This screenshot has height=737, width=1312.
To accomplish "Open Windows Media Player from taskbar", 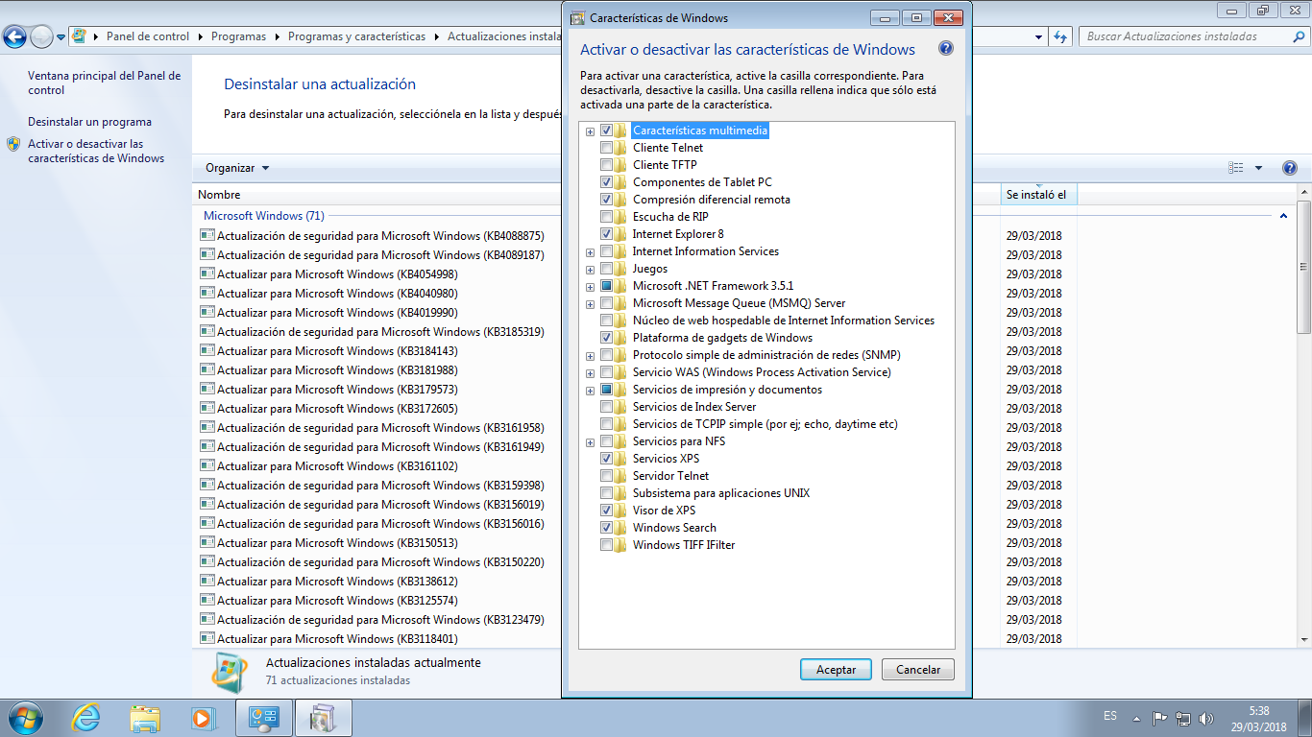I will click(x=204, y=718).
